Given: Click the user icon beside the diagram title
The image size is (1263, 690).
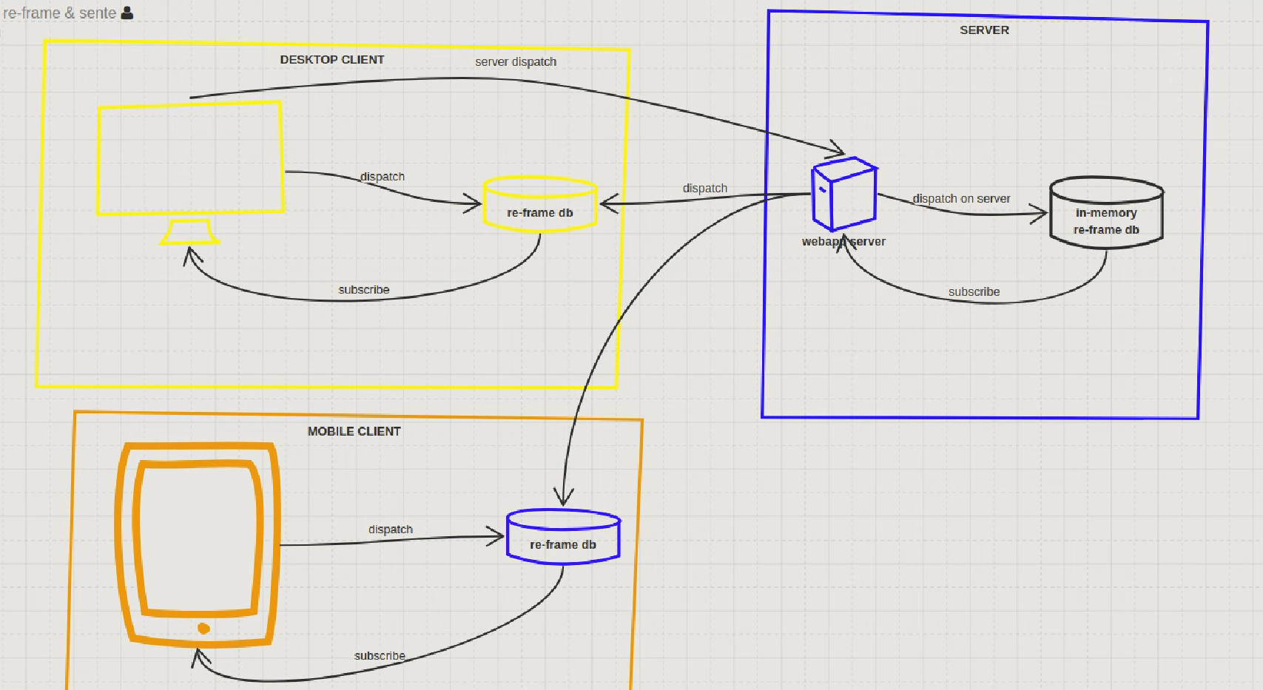Looking at the screenshot, I should coord(127,13).
